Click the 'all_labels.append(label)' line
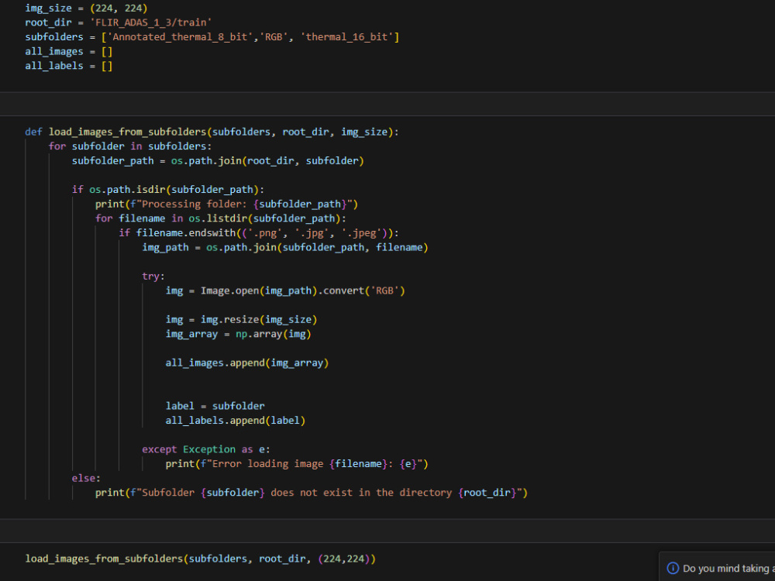Image resolution: width=775 pixels, height=581 pixels. coord(236,421)
